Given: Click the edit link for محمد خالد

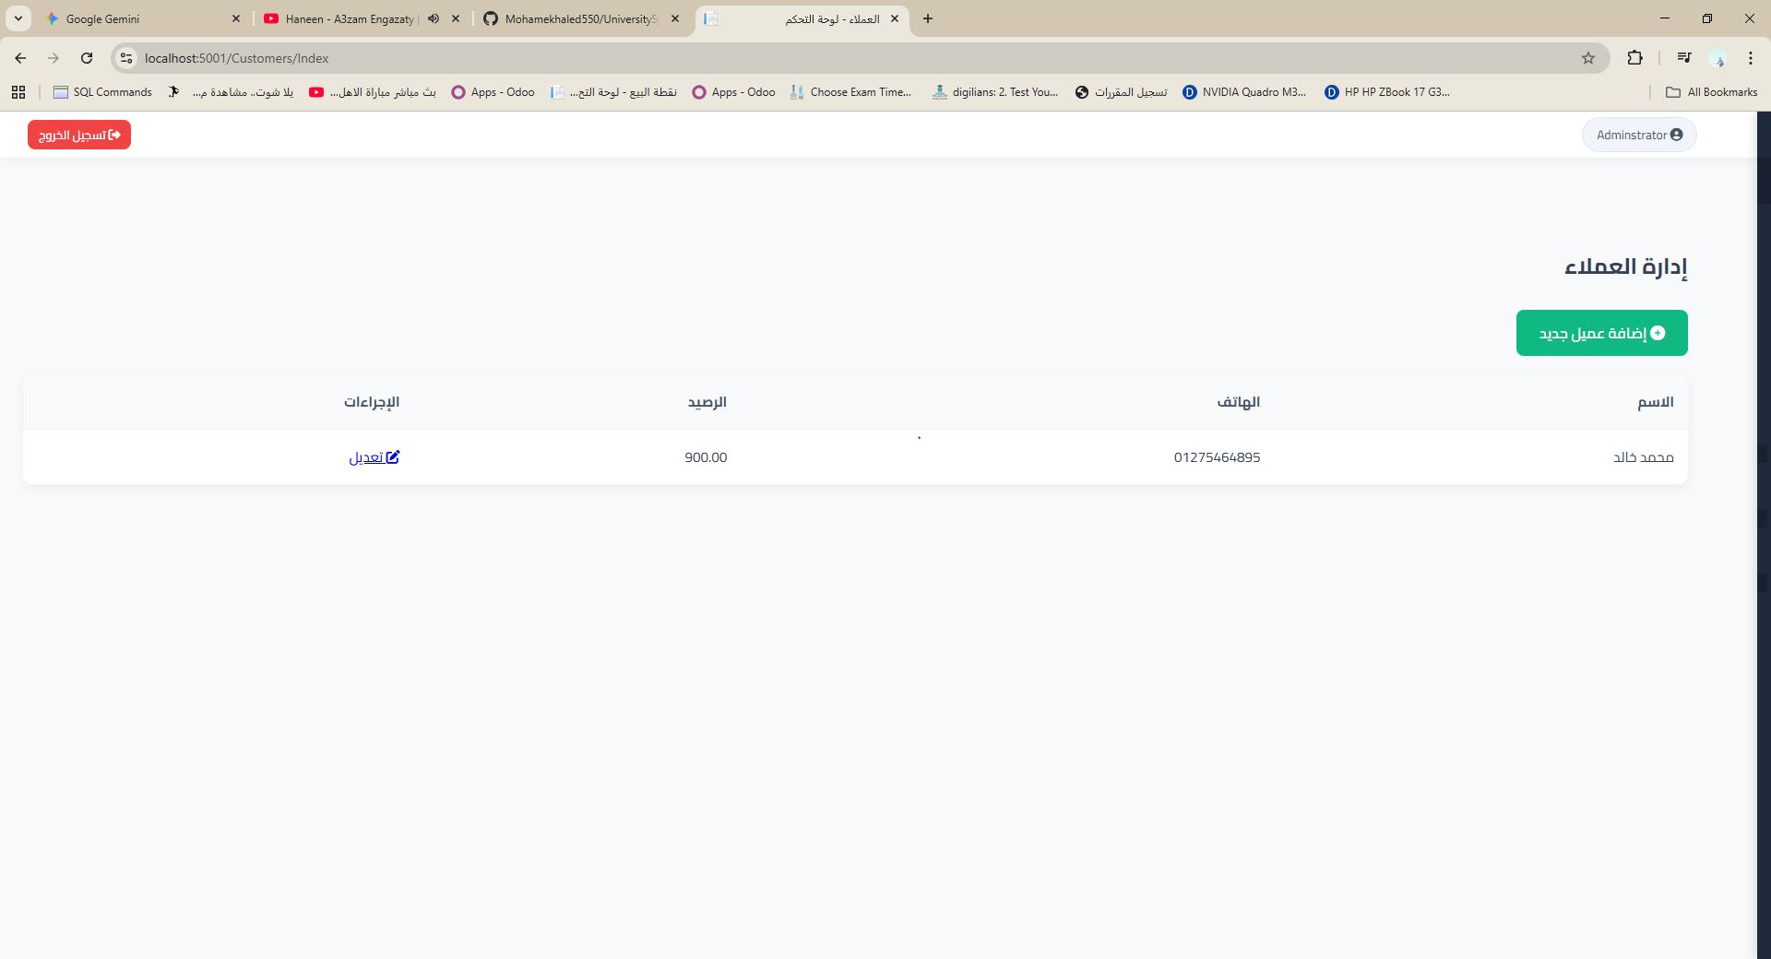Looking at the screenshot, I should (x=374, y=457).
